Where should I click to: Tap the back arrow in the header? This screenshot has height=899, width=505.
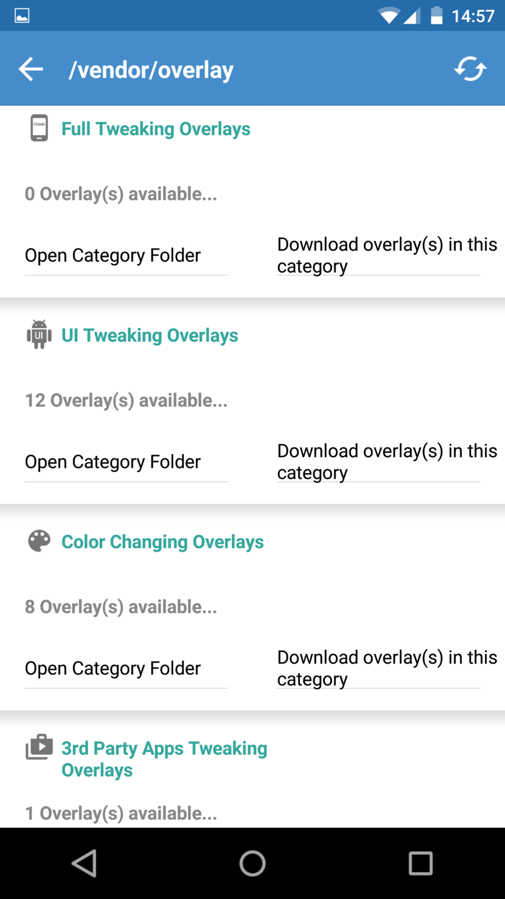pyautogui.click(x=31, y=69)
